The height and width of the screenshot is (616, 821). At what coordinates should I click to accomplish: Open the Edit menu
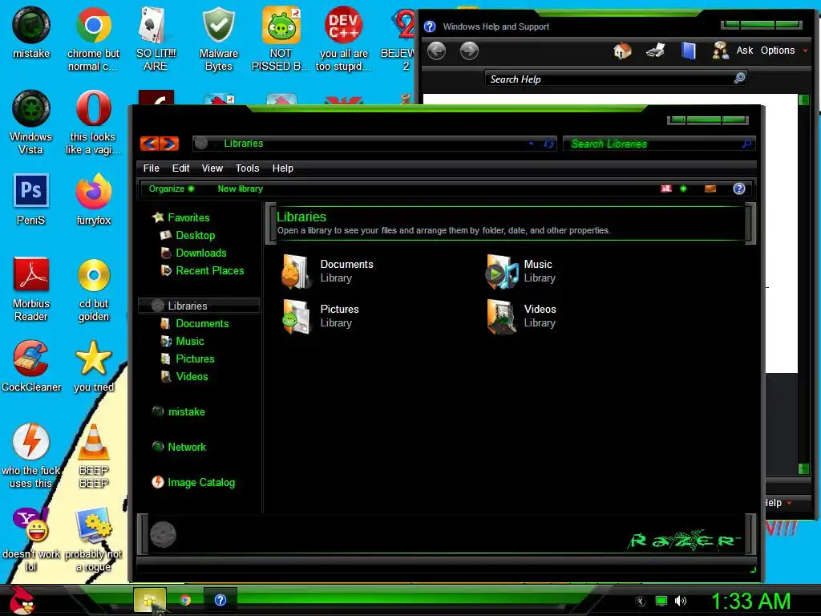pos(180,168)
